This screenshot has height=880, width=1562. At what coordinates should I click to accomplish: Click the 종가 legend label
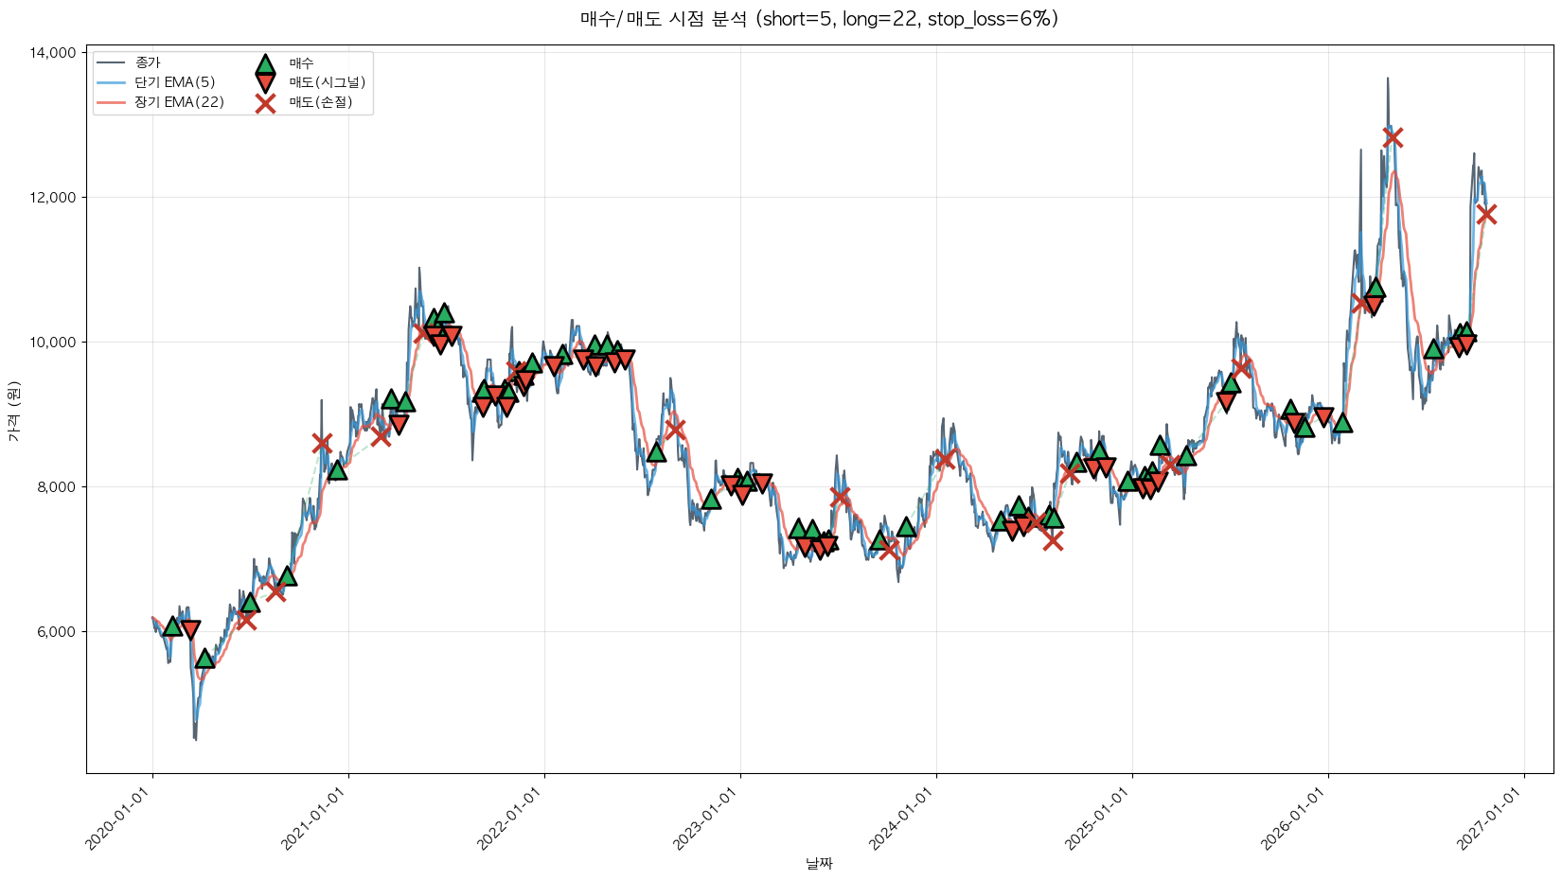pos(148,63)
